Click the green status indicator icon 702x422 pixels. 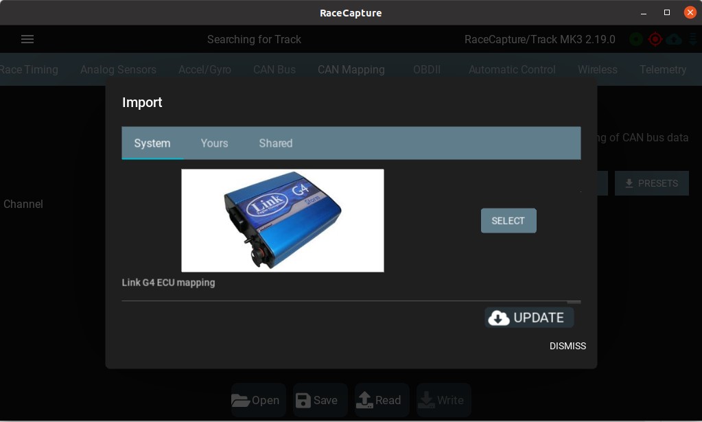635,39
